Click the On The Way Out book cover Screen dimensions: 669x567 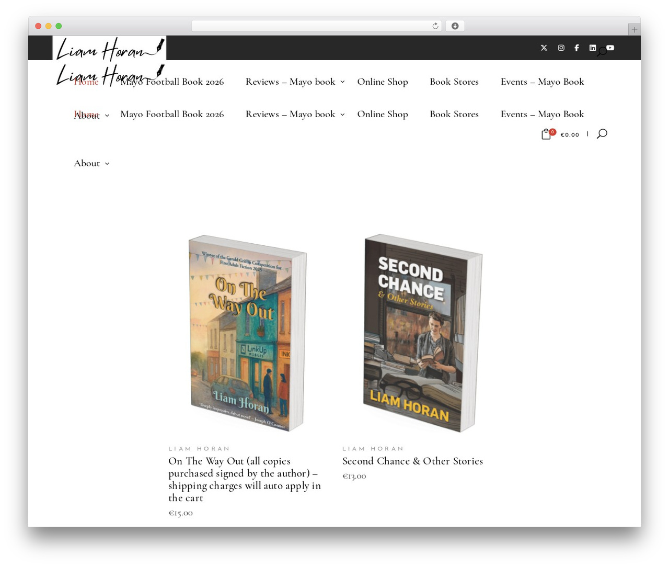pos(247,333)
